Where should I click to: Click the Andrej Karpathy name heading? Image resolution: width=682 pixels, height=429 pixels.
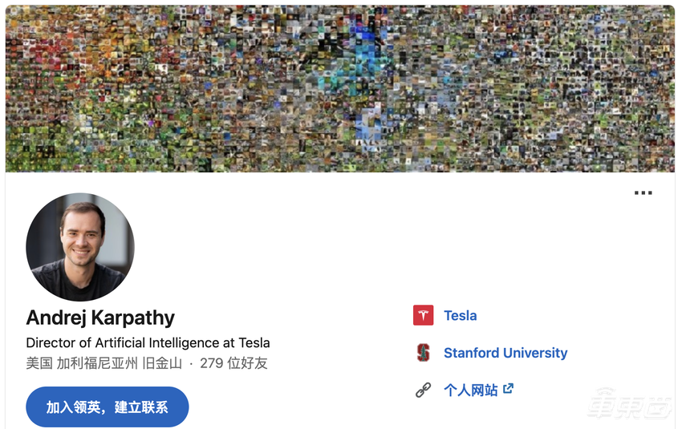100,318
